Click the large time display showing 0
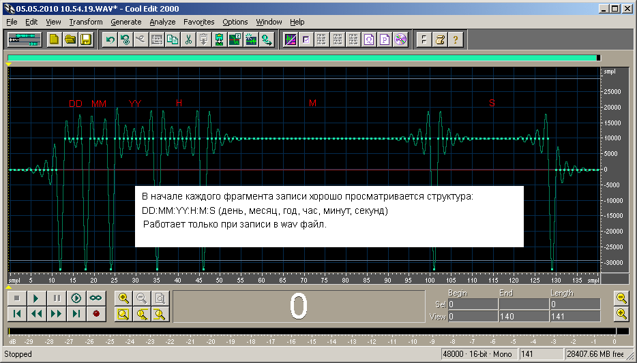Image resolution: width=637 pixels, height=363 pixels. coord(299,306)
